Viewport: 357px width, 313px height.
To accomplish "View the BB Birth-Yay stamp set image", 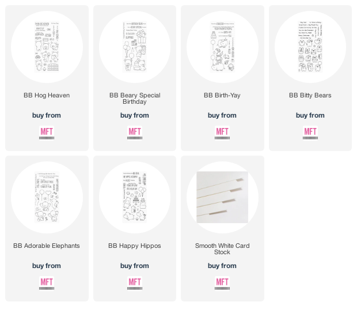I will click(x=222, y=47).
